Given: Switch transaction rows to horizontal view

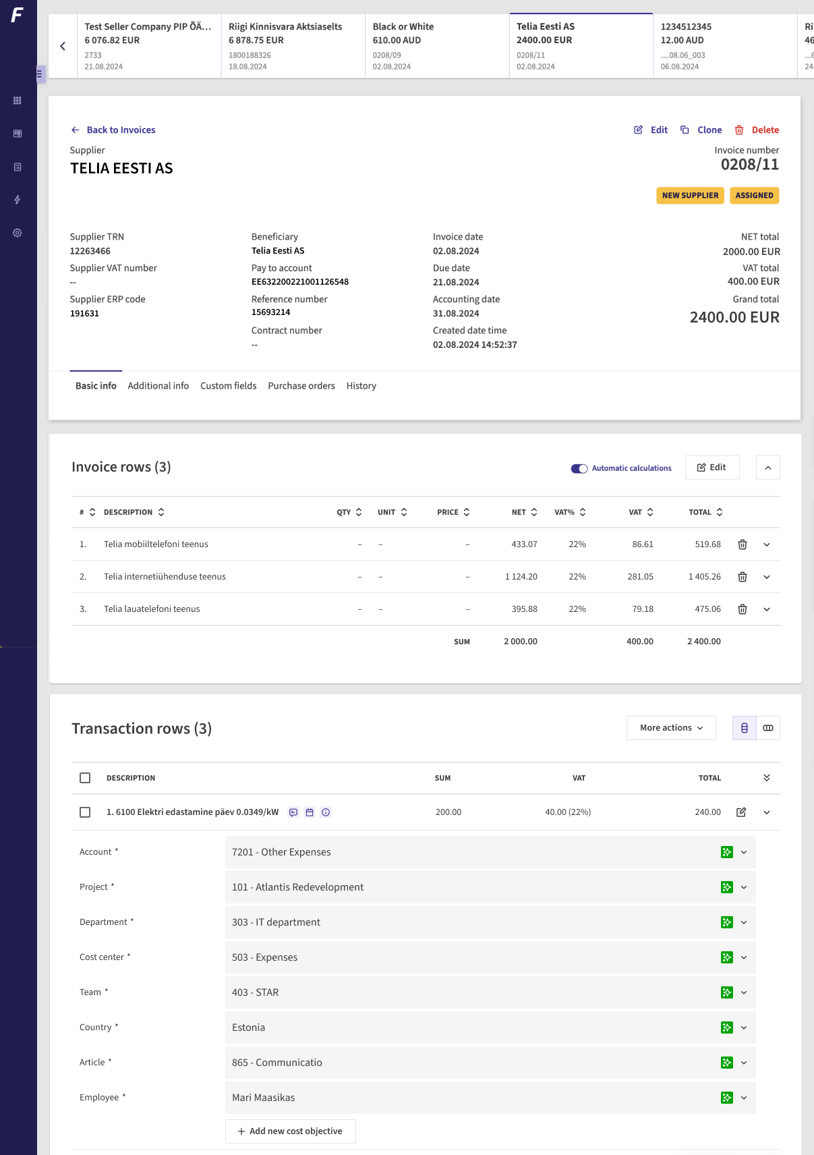Looking at the screenshot, I should tap(768, 728).
